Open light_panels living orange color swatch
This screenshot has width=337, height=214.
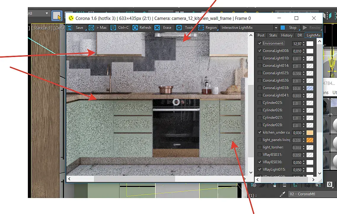coord(310,140)
